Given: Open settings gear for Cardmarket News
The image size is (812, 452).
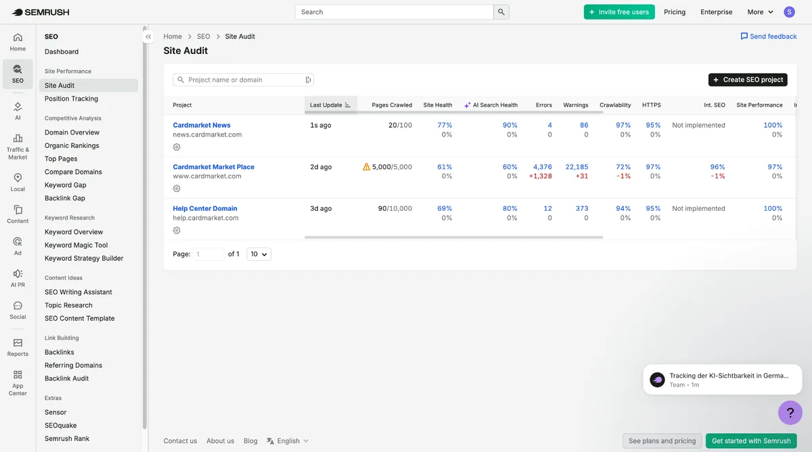Looking at the screenshot, I should (x=177, y=147).
